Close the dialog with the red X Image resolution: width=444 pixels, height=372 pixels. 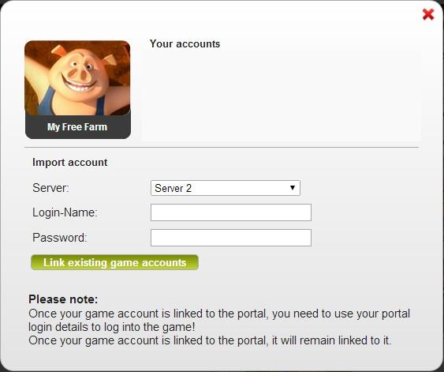[428, 14]
